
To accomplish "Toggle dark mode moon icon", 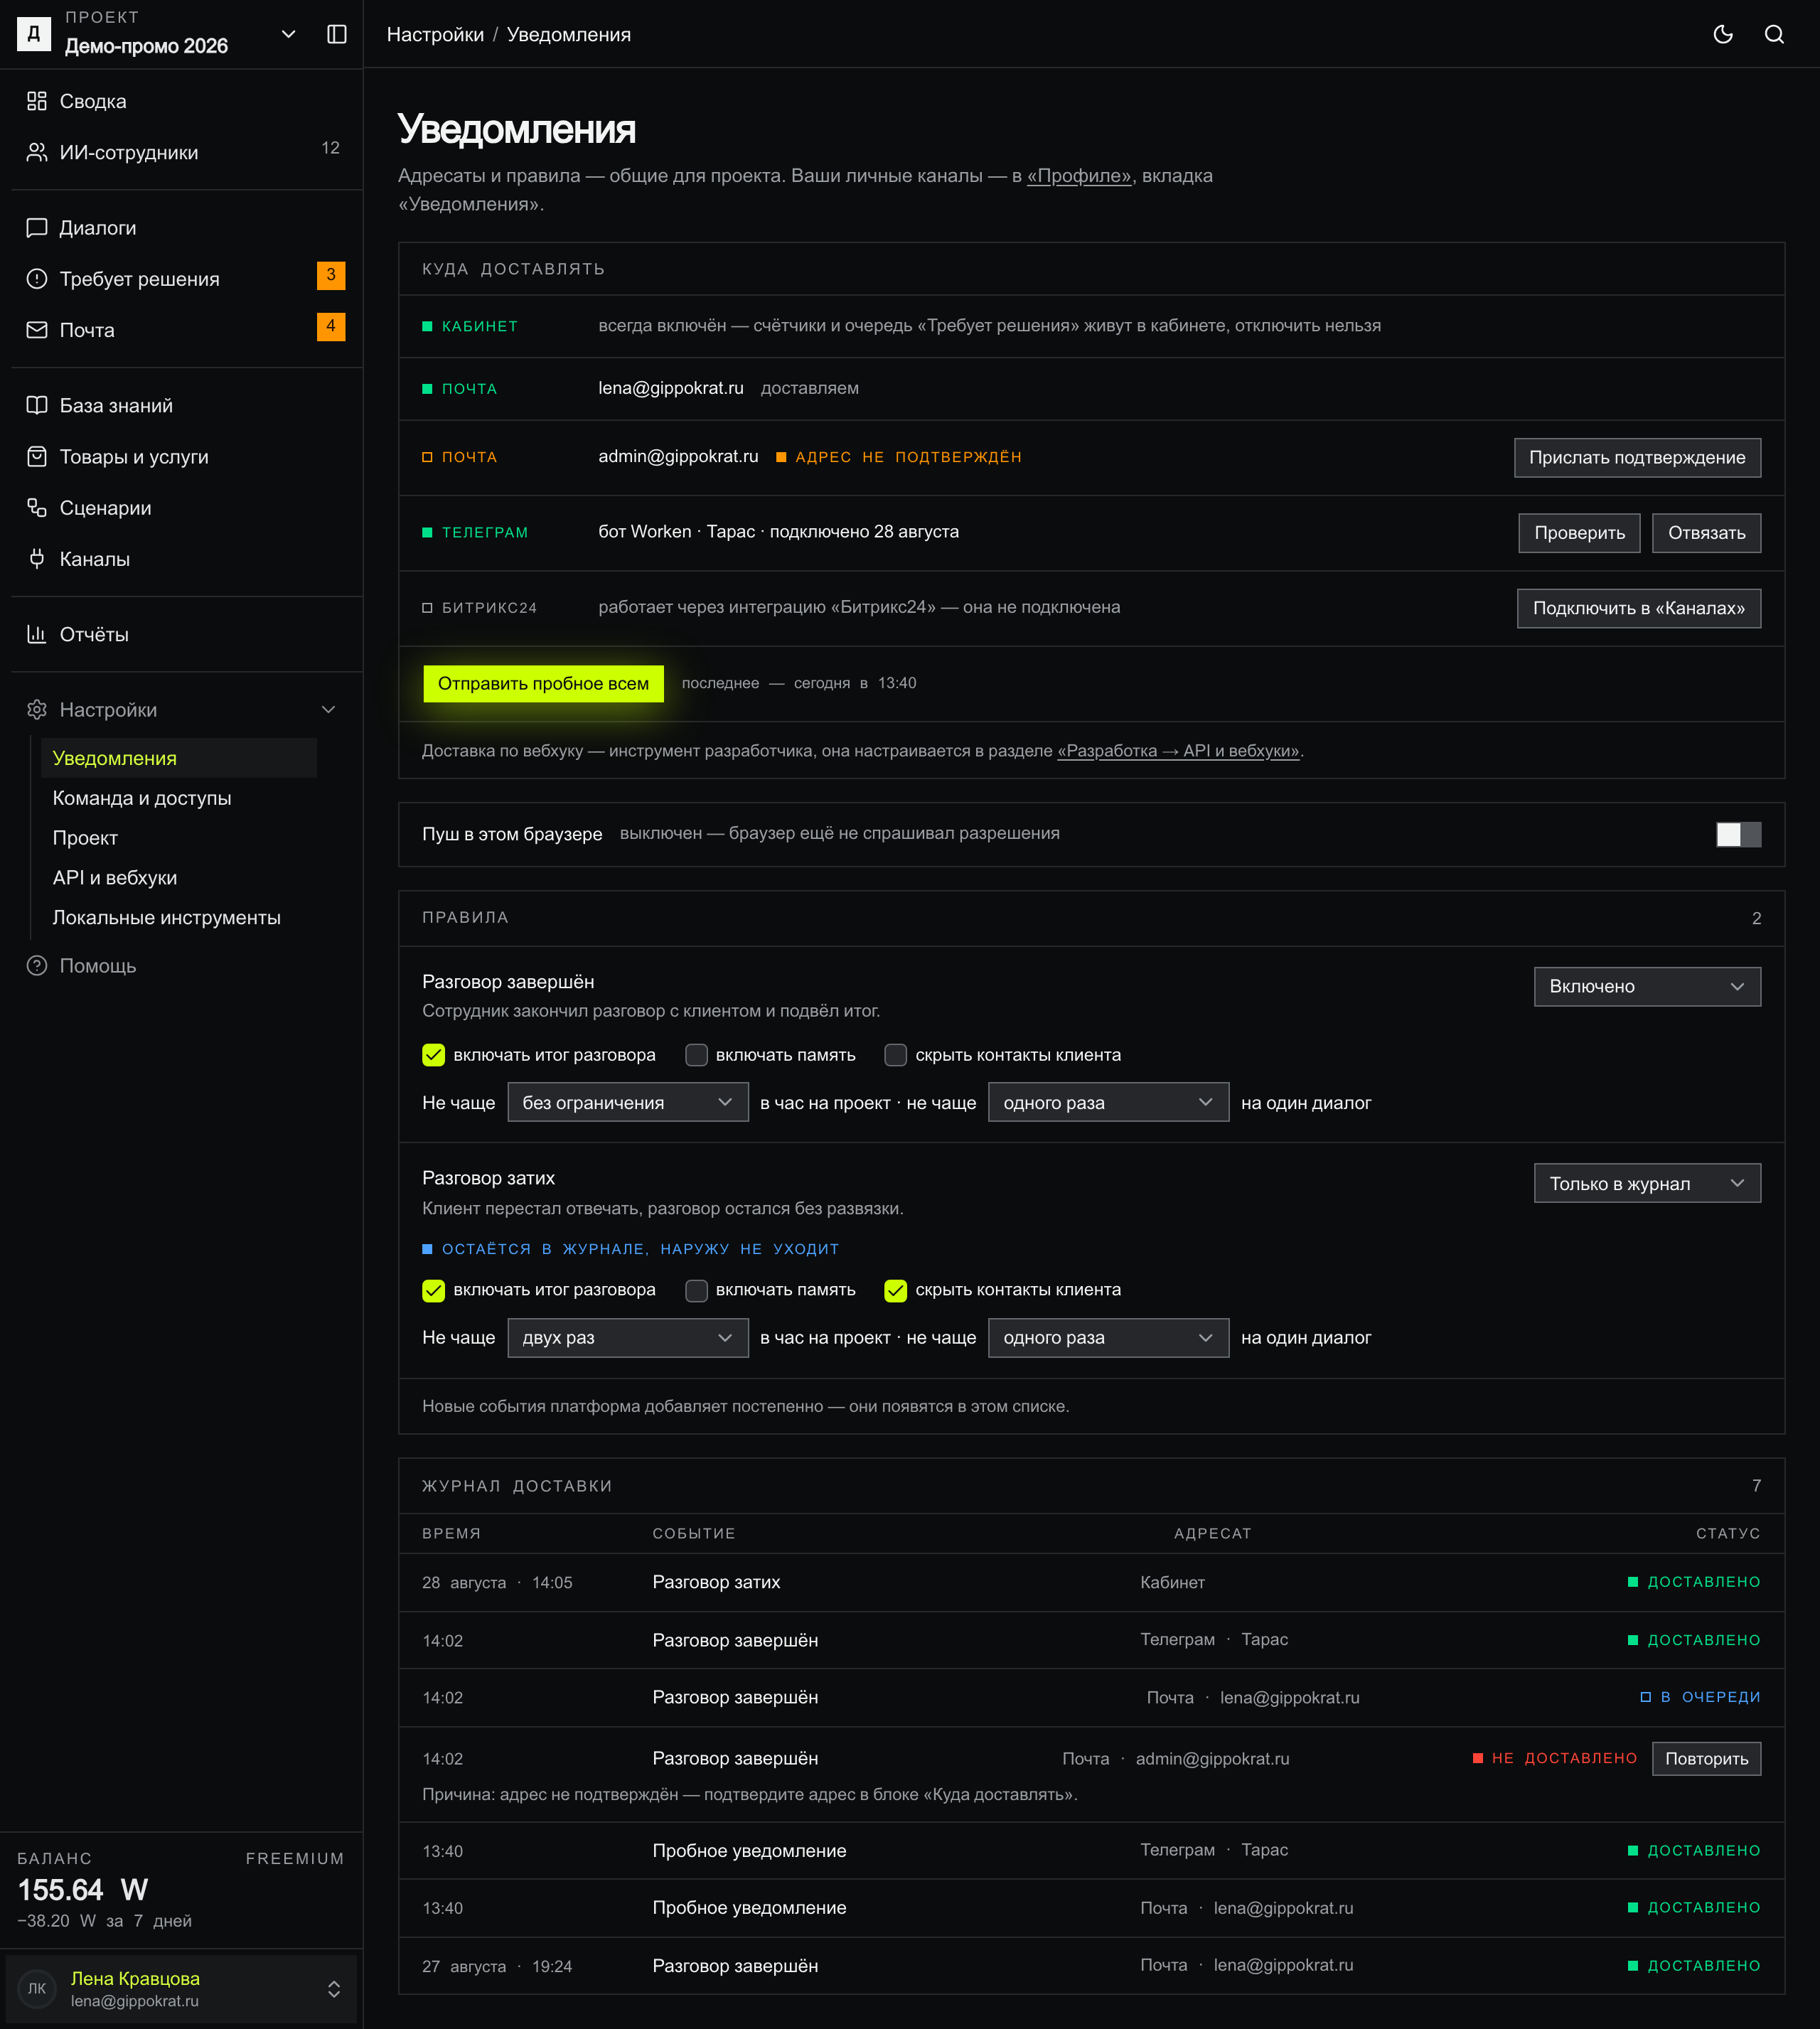I will [1723, 34].
